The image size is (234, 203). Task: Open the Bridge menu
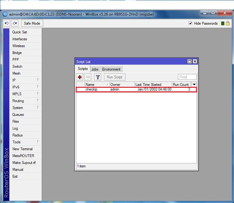(x=26, y=53)
